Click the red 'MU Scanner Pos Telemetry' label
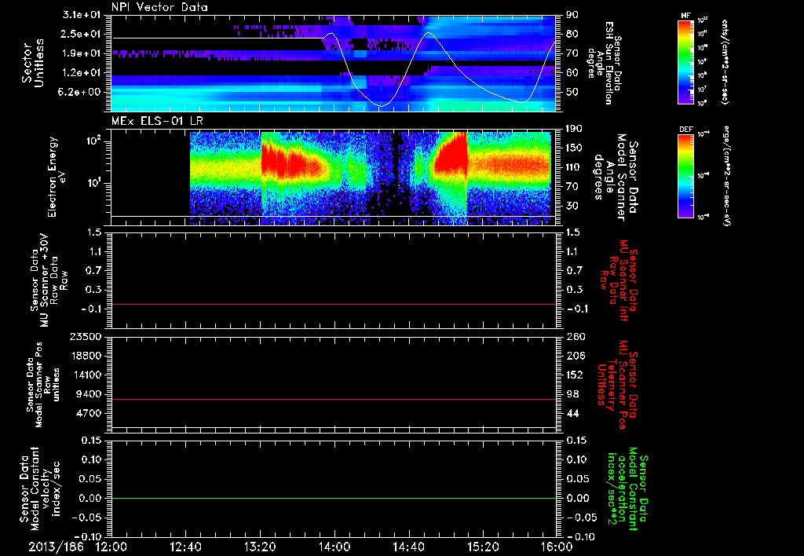The image size is (804, 556). click(x=616, y=385)
